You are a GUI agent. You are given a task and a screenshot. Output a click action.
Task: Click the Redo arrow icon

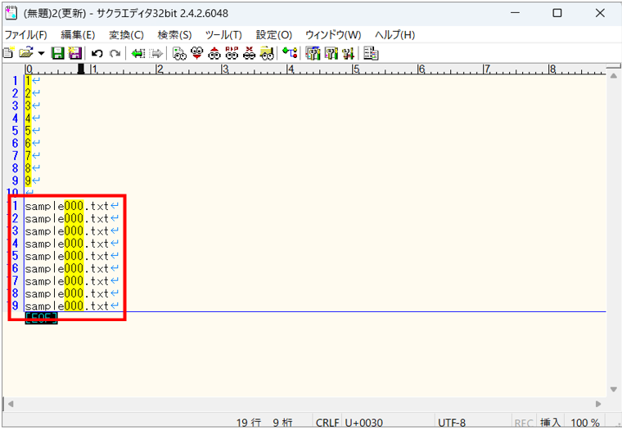(115, 53)
